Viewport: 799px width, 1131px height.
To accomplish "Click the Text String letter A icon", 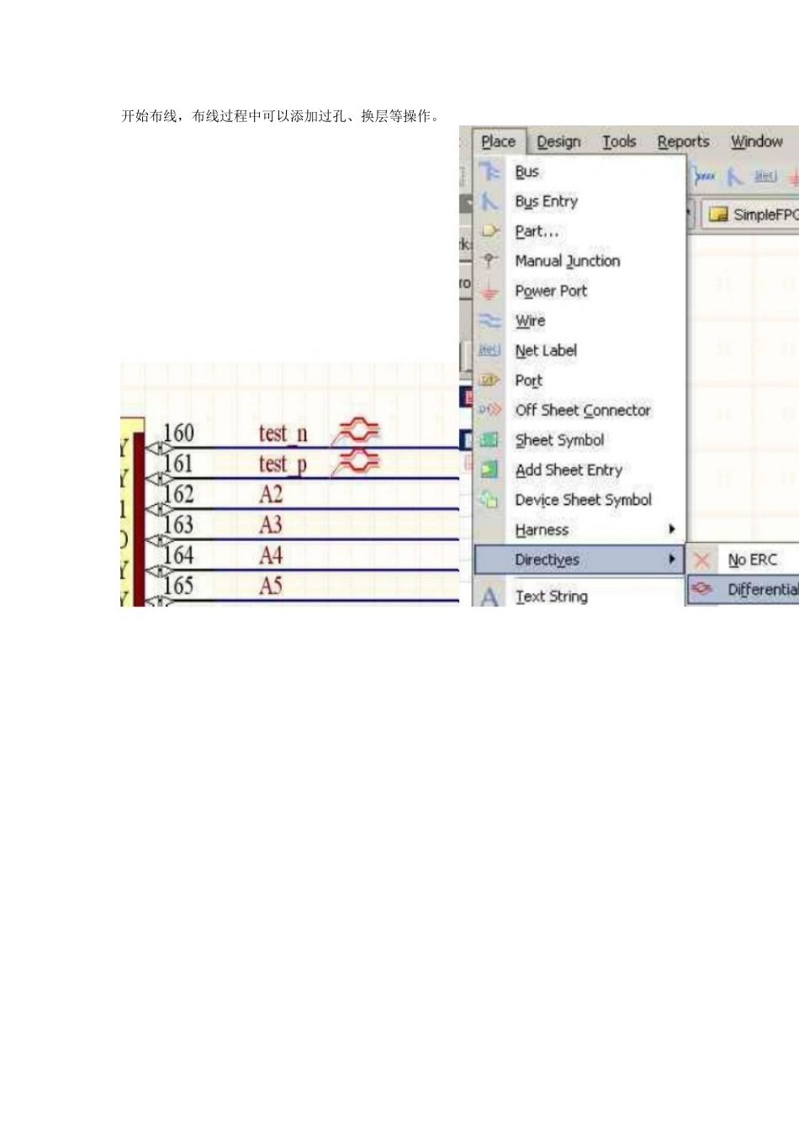I will [x=489, y=597].
